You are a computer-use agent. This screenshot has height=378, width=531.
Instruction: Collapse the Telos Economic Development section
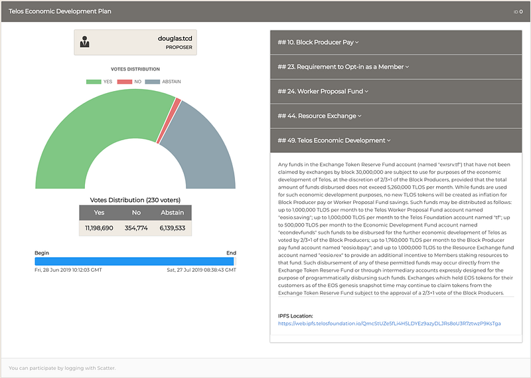(x=396, y=141)
